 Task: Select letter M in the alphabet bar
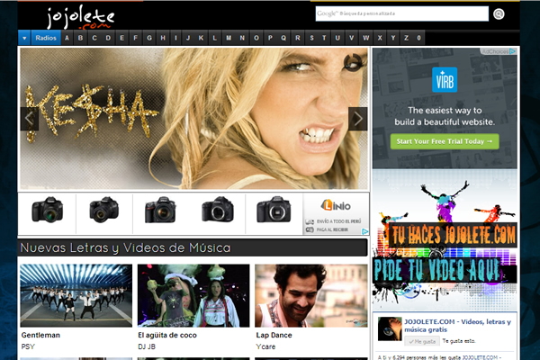pyautogui.click(x=229, y=38)
